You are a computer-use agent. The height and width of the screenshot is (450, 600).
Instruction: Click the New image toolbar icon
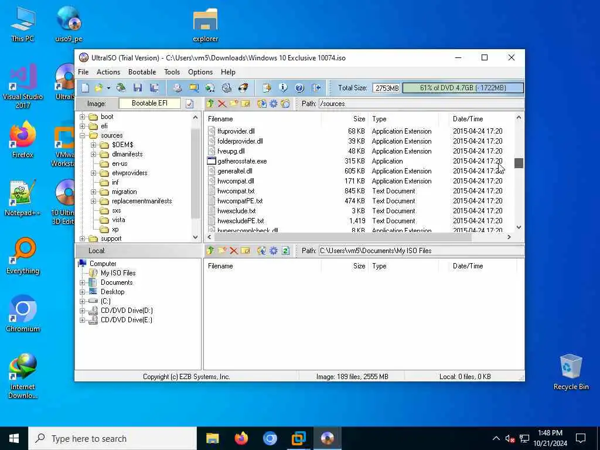pyautogui.click(x=85, y=88)
